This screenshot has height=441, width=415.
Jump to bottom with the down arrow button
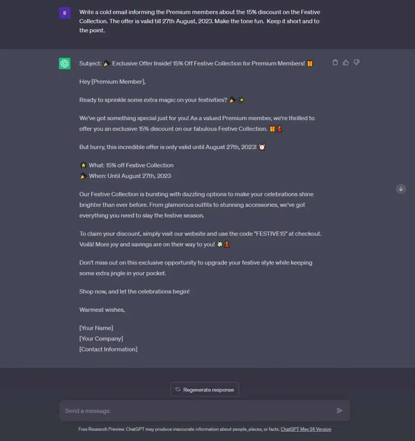click(401, 189)
